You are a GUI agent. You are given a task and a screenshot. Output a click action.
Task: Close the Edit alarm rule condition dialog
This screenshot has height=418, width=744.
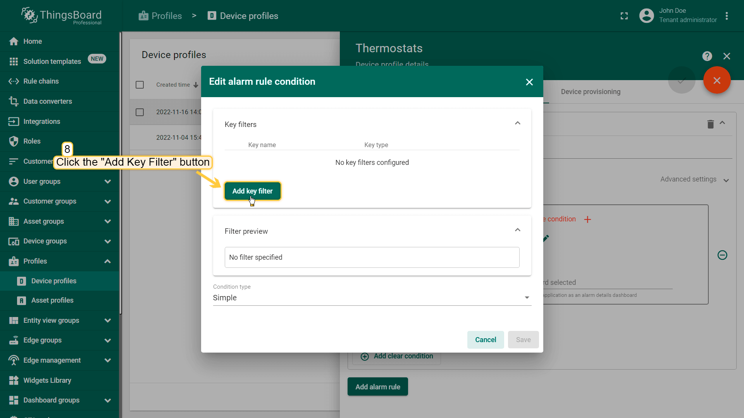click(529, 82)
